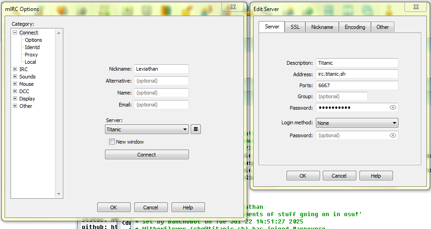
Task: Cancel the Edit Server dialog
Action: pos(339,176)
